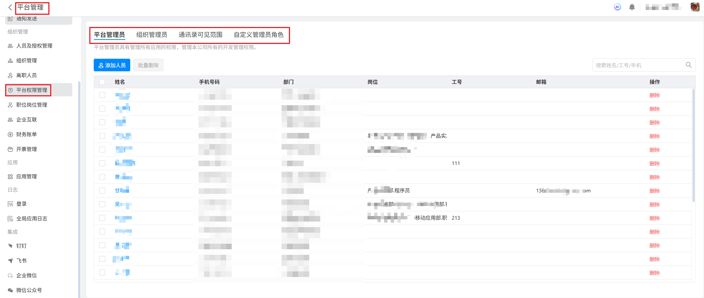Select checkbox for row with 工号 111
Screen dimensions: 704x298
click(x=102, y=163)
